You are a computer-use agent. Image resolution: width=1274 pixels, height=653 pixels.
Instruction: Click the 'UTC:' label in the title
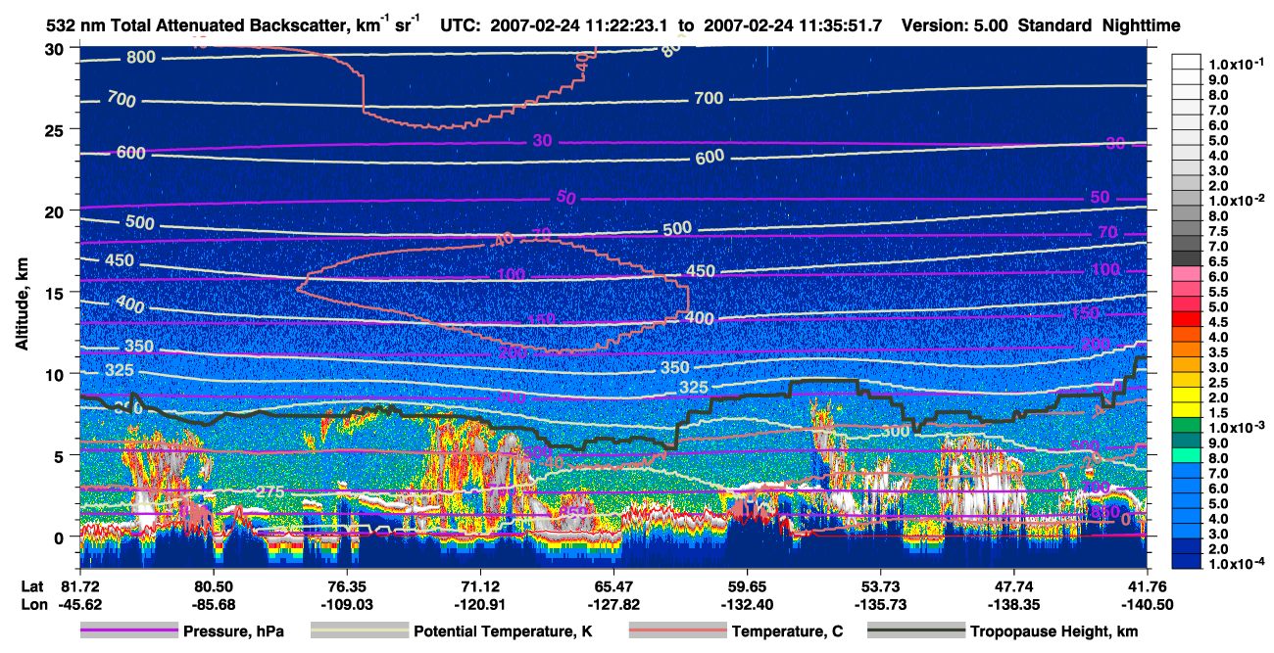pyautogui.click(x=461, y=25)
